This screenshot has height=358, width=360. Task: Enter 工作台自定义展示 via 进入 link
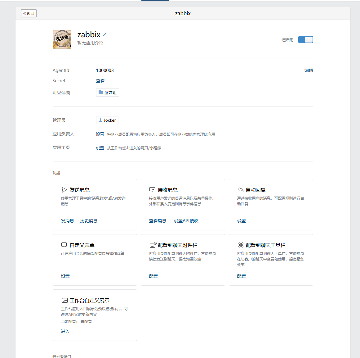point(65,331)
